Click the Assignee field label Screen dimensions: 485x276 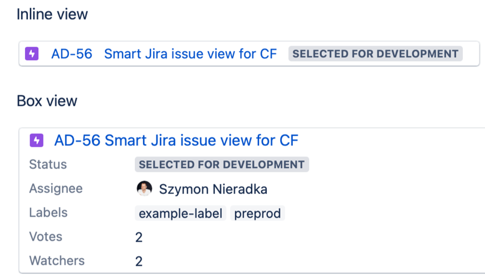pos(56,189)
